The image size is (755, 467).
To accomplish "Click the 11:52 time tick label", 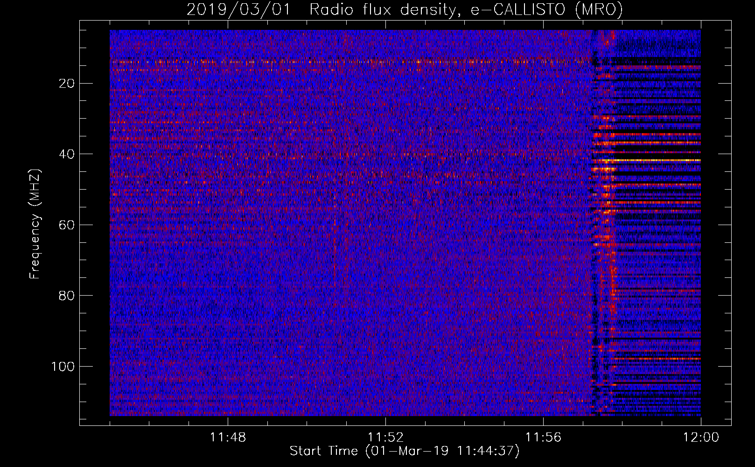I will [385, 438].
